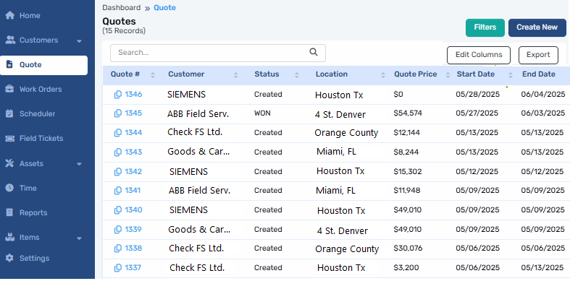The height and width of the screenshot is (281, 570).
Task: Sort by Customer column arrows
Action: tap(235, 75)
